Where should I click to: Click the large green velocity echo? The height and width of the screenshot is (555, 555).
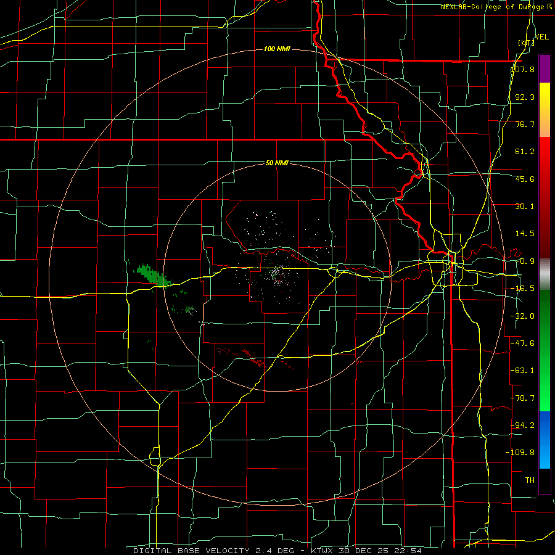tap(154, 275)
